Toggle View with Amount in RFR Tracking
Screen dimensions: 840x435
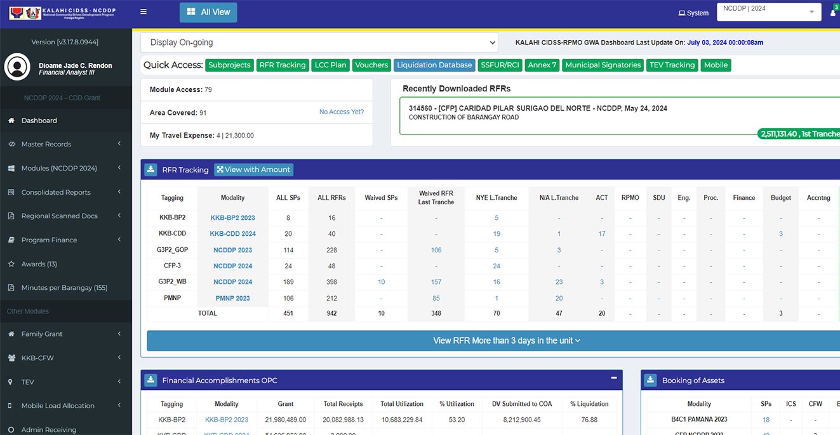(253, 169)
